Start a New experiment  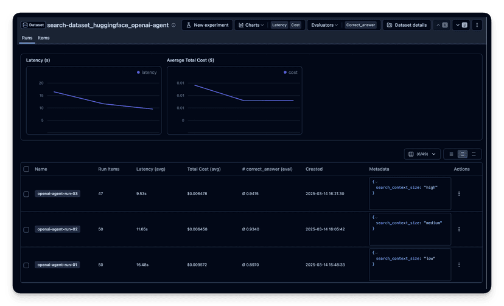208,25
